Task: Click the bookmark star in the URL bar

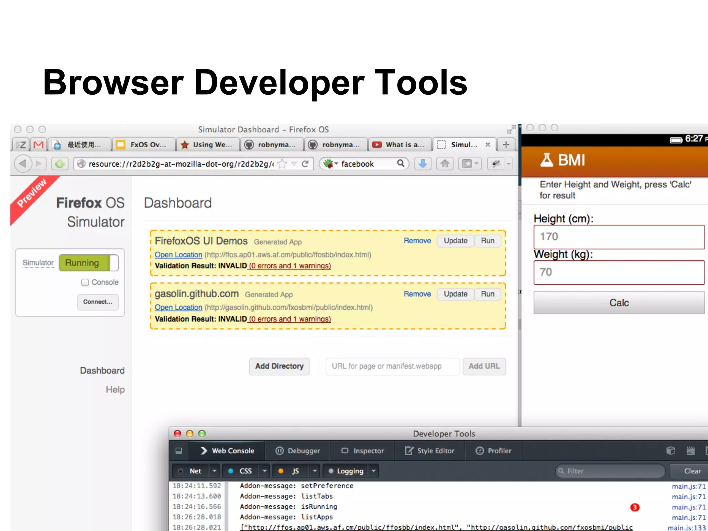Action: coord(282,164)
